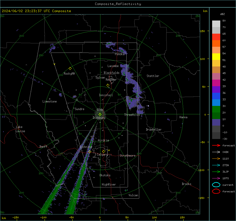
Task: Click the Vulcan label
Action: (x=133, y=195)
